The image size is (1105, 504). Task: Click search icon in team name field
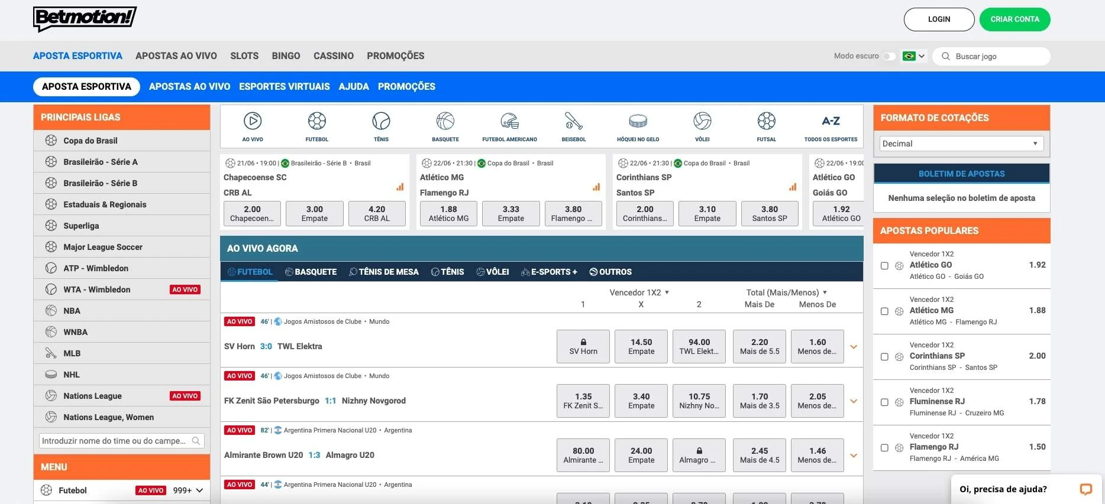coord(196,441)
